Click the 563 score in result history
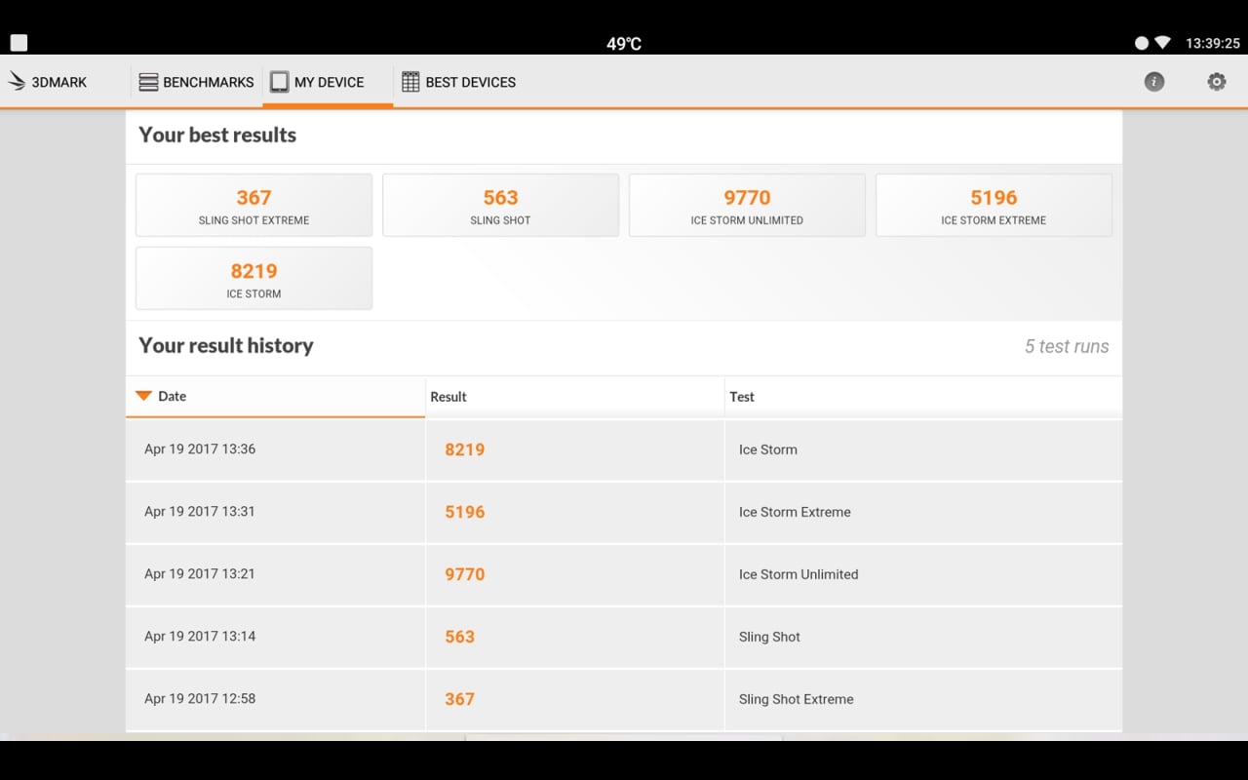 click(x=460, y=637)
